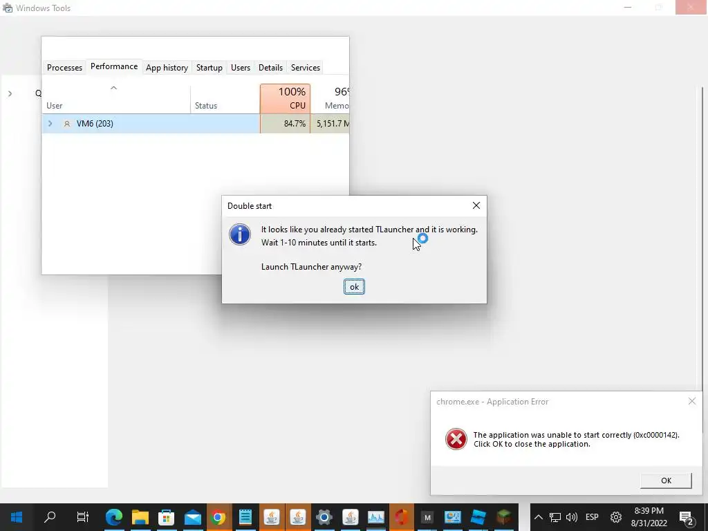
Task: Open the Minecraft grass block icon
Action: click(504, 517)
